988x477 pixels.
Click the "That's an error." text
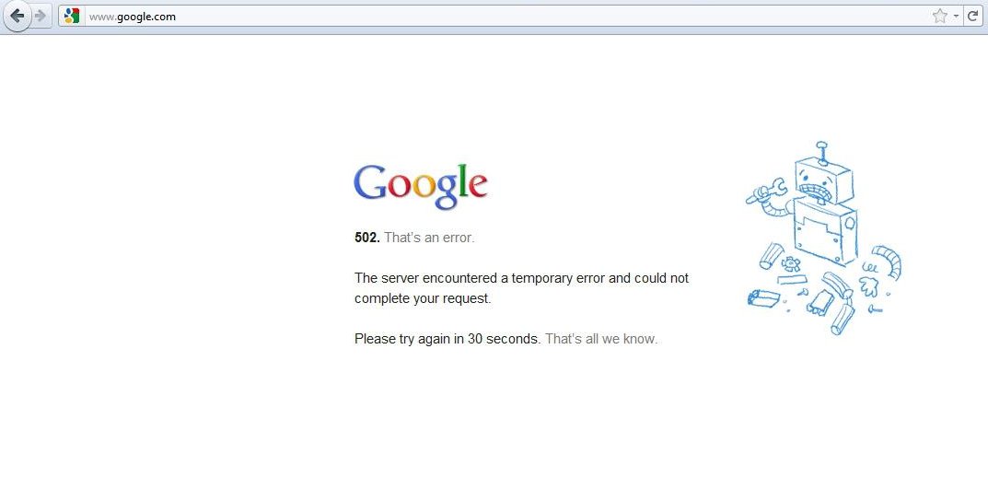[429, 238]
